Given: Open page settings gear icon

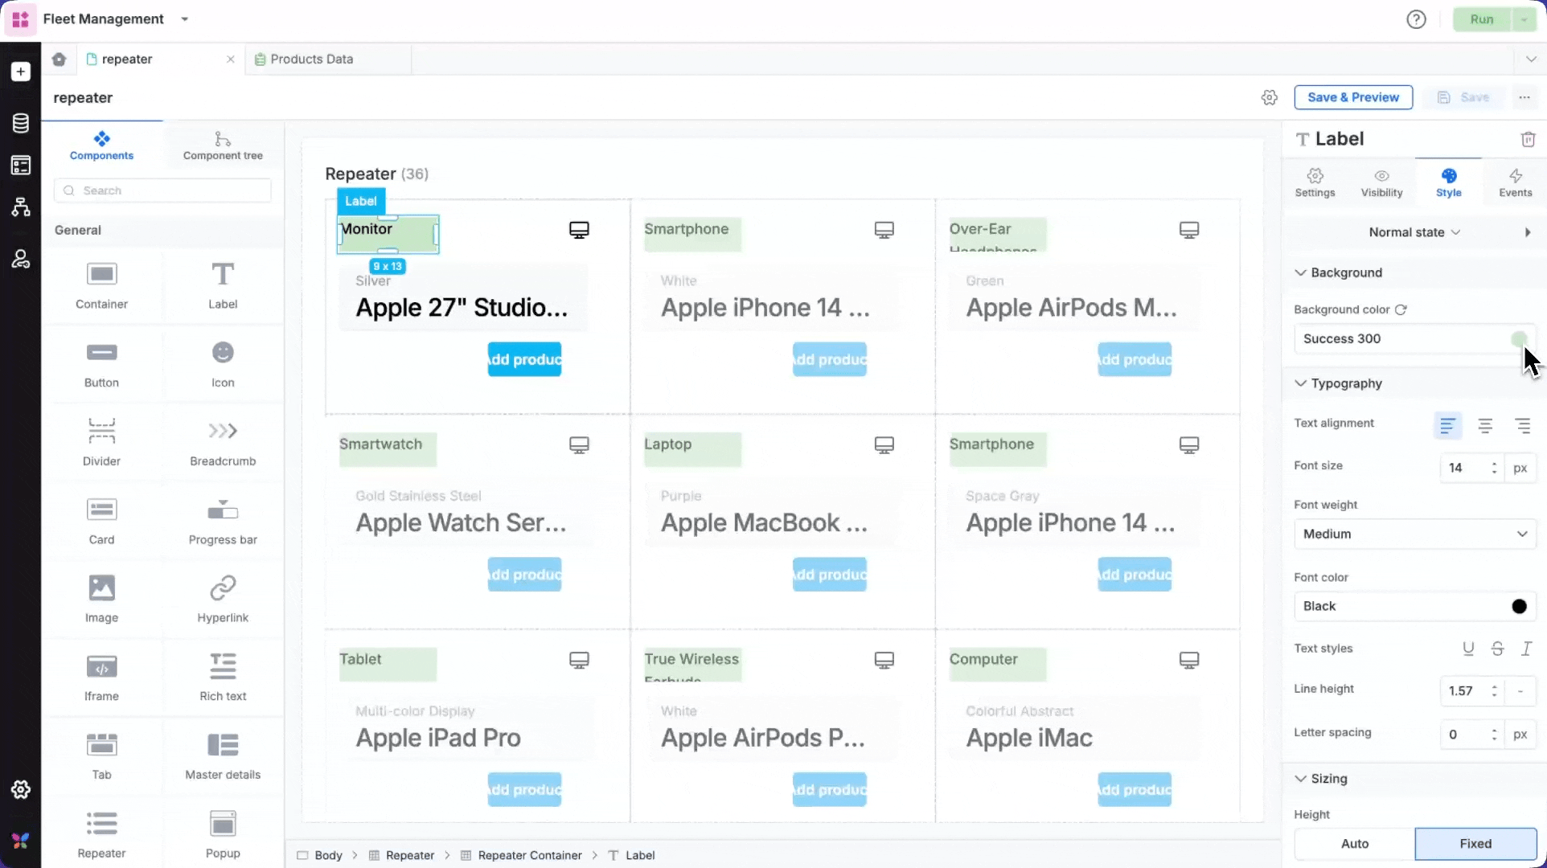Looking at the screenshot, I should [1269, 97].
